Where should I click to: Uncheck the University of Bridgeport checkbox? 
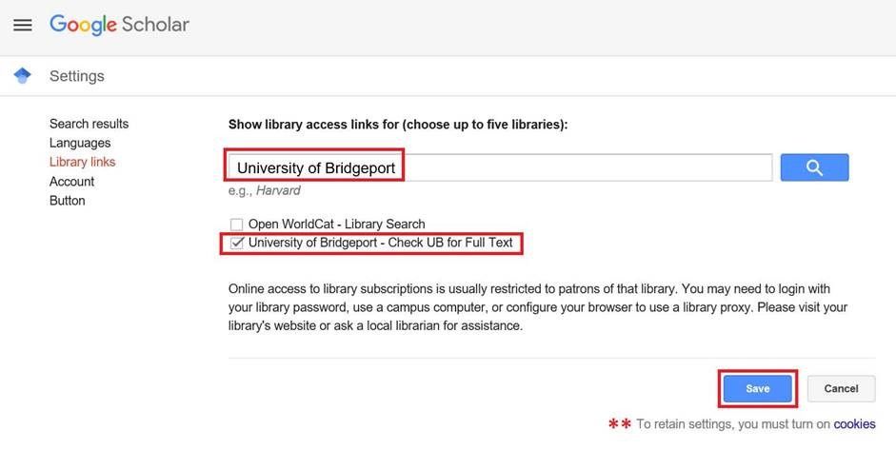click(237, 244)
